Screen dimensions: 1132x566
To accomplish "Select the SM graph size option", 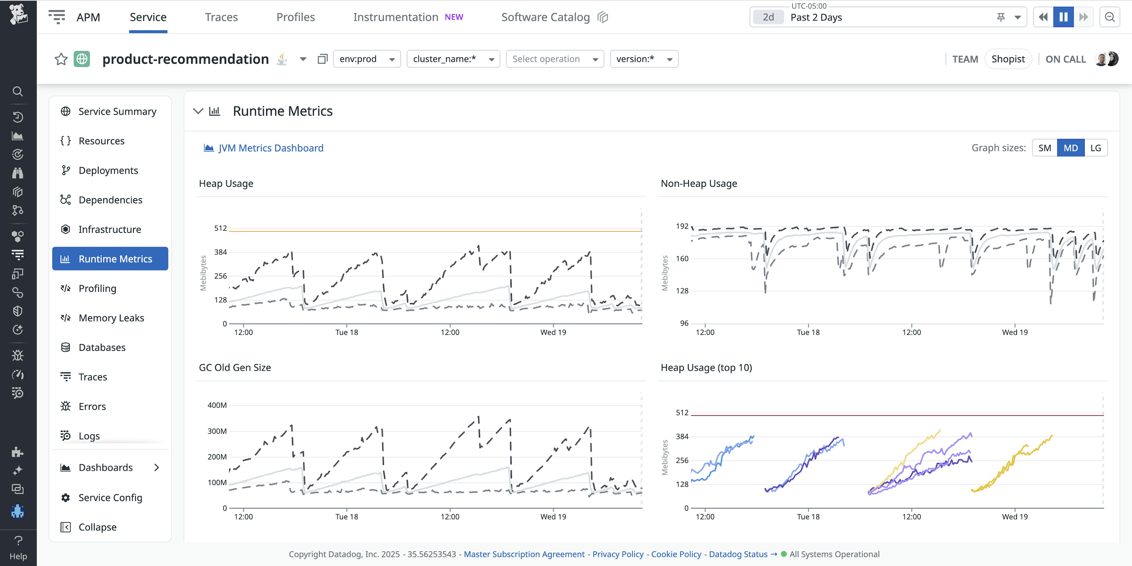I will pyautogui.click(x=1045, y=148).
